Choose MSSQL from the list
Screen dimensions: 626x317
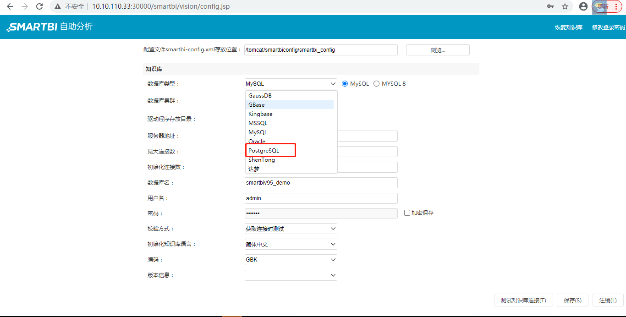pos(290,123)
